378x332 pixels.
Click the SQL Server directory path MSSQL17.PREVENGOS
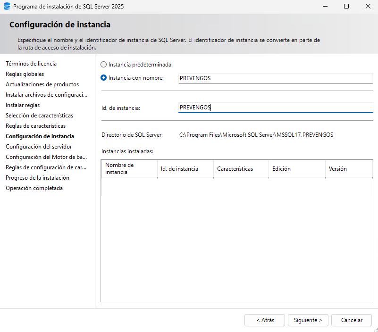tap(256, 135)
